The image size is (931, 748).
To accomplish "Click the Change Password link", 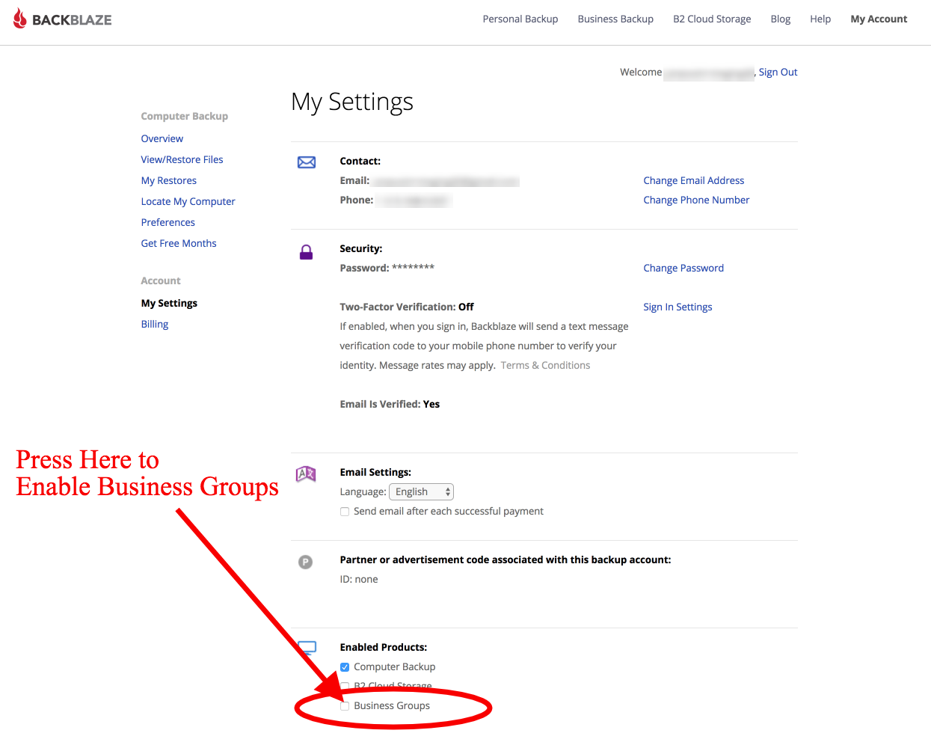I will (683, 269).
